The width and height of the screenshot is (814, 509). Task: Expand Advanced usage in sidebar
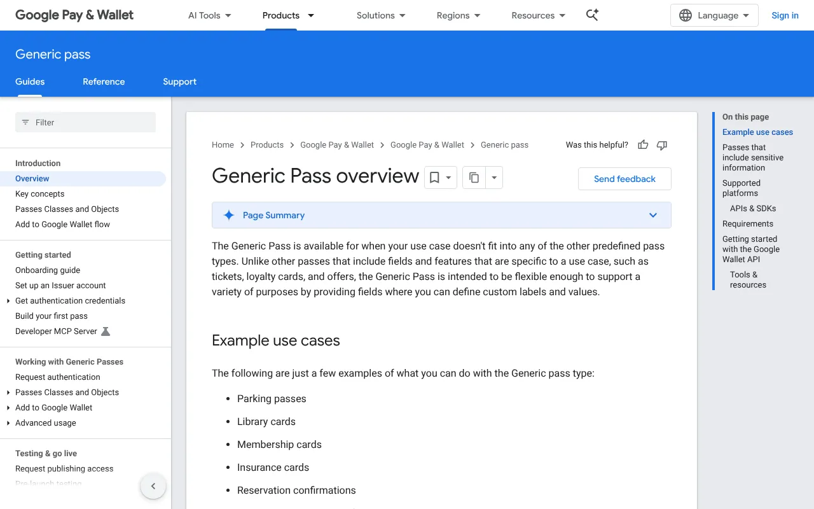click(8, 423)
